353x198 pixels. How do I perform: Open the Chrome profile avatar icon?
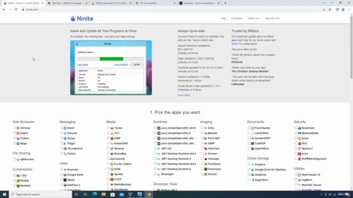(x=343, y=10)
